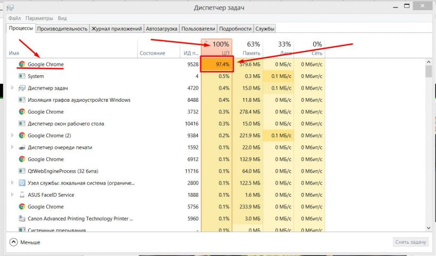Open the Автозагрузка tab
436x256 pixels.
pos(162,29)
